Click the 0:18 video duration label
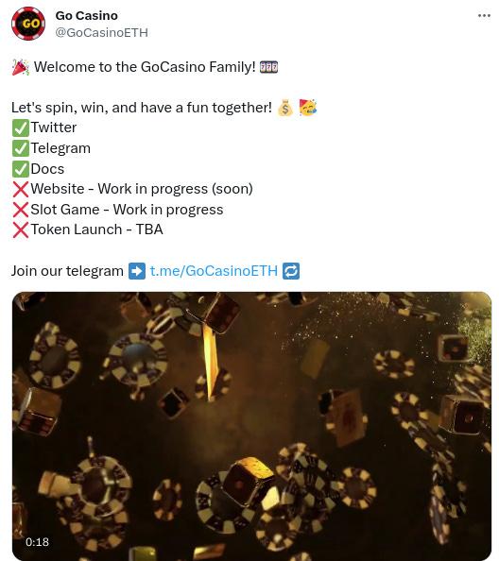This screenshot has width=499, height=561. tap(37, 542)
